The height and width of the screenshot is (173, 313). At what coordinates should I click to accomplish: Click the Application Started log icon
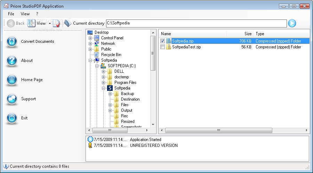(90, 140)
